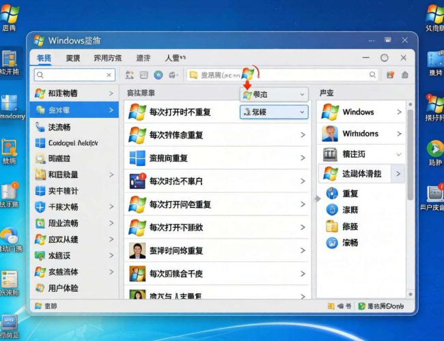Expand the Wirhidons row chevron
Screen dimensions: 444x341
click(x=400, y=134)
